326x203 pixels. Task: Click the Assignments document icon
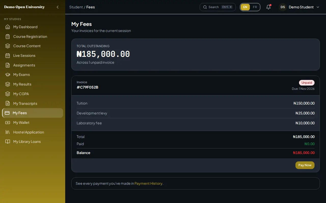tap(8, 65)
